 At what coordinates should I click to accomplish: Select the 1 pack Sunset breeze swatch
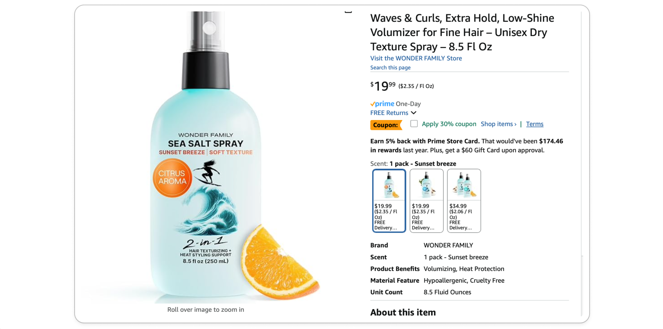(389, 201)
